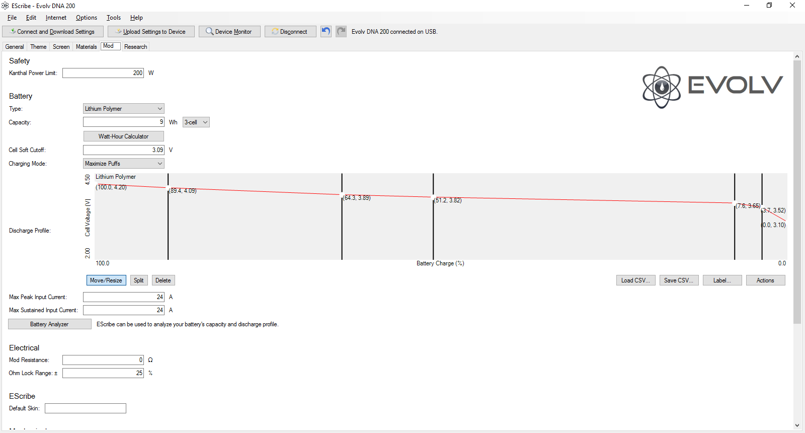Image resolution: width=805 pixels, height=433 pixels.
Task: Open the Tools menu
Action: pos(113,18)
